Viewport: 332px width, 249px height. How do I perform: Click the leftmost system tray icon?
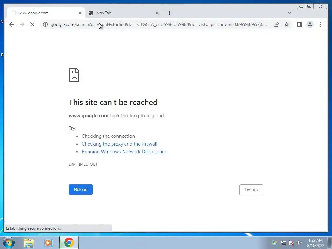pos(274,243)
